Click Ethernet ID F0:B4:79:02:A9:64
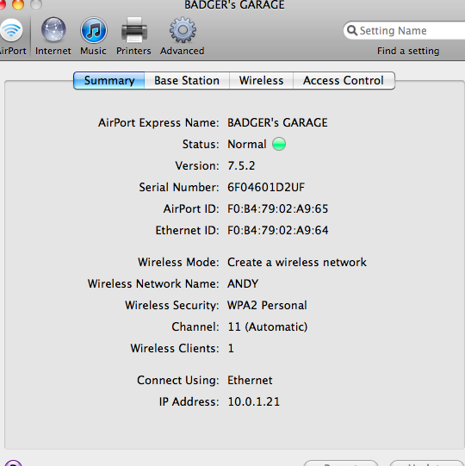The image size is (465, 466). [278, 230]
